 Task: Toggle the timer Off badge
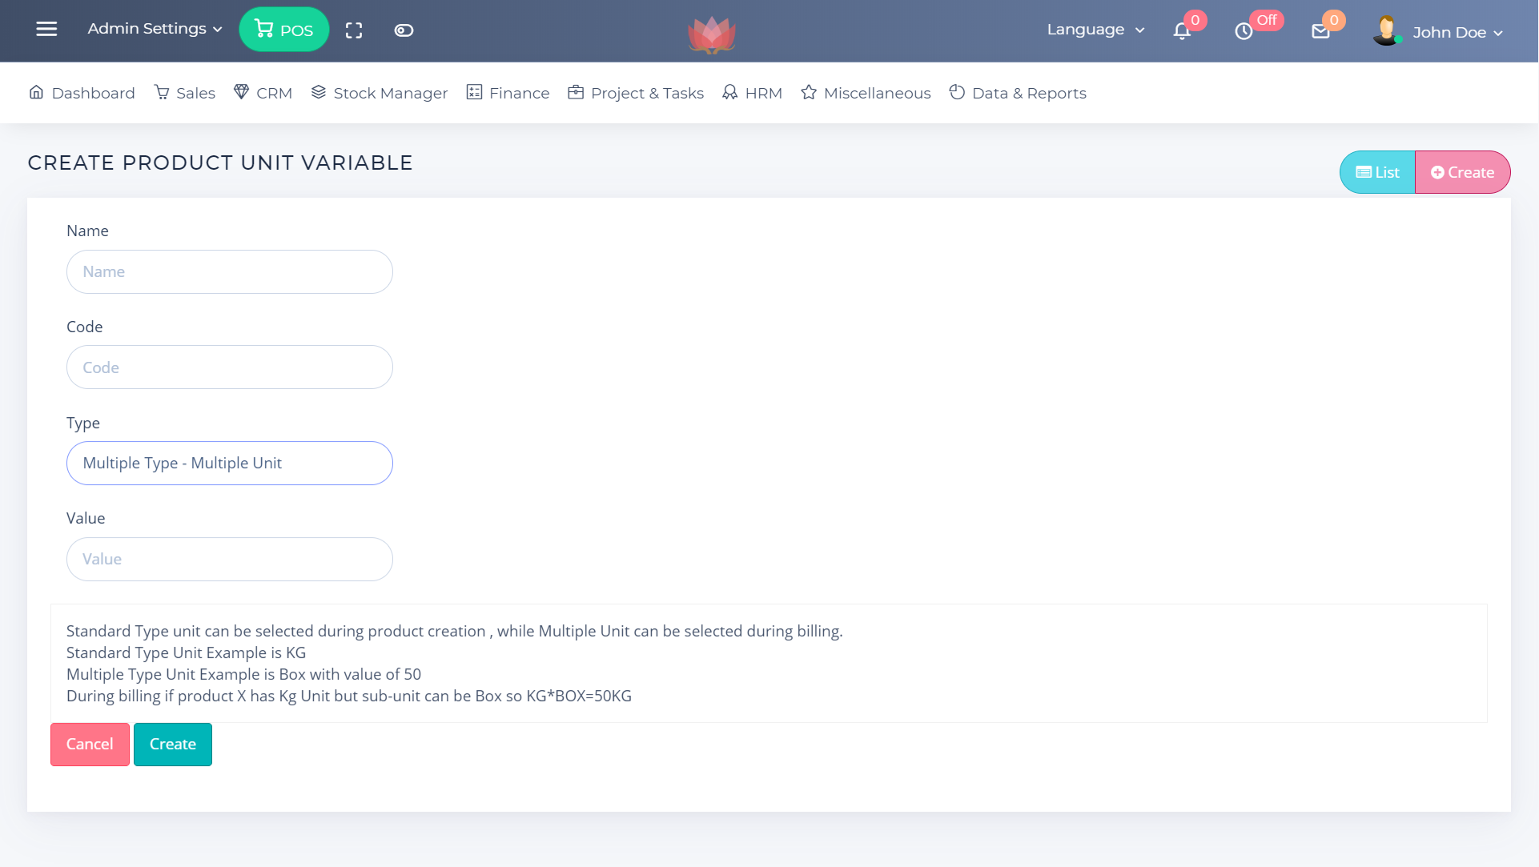[x=1266, y=20]
